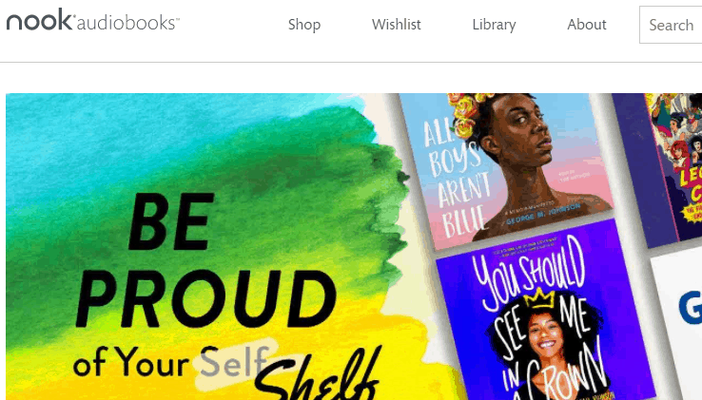Image resolution: width=702 pixels, height=400 pixels.
Task: Open the Shop menu
Action: [304, 25]
